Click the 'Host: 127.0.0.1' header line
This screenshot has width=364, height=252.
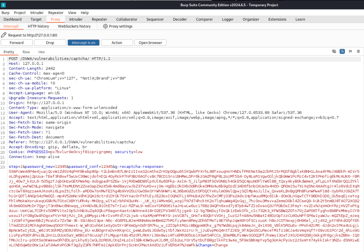click(x=26, y=64)
